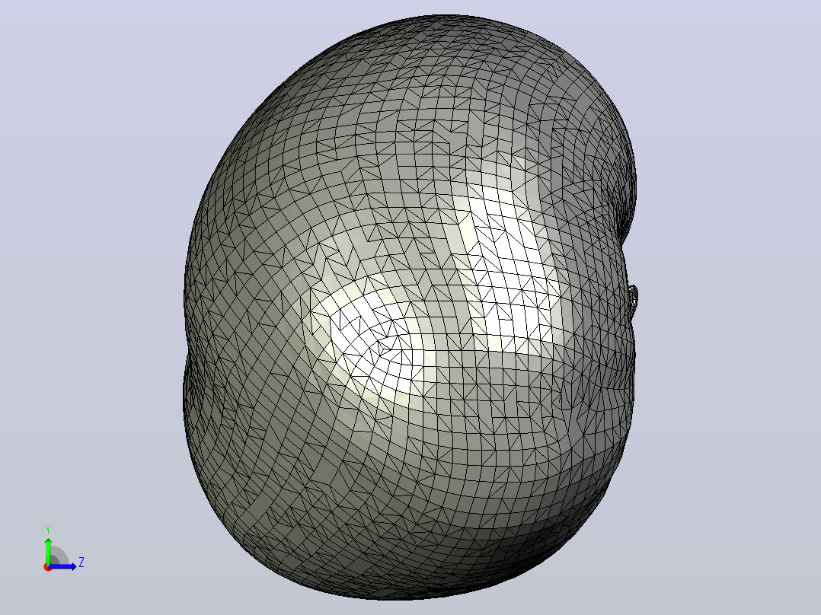Image resolution: width=821 pixels, height=615 pixels.
Task: Click the green Y axis arrow on triad
Action: [48, 550]
